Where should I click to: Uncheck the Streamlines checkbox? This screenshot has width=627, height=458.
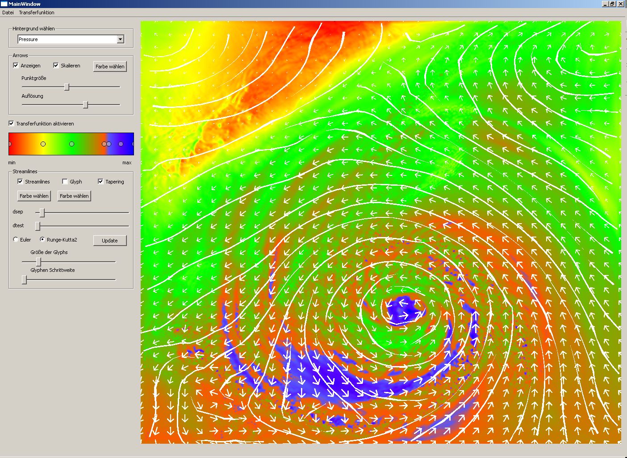[x=21, y=182]
